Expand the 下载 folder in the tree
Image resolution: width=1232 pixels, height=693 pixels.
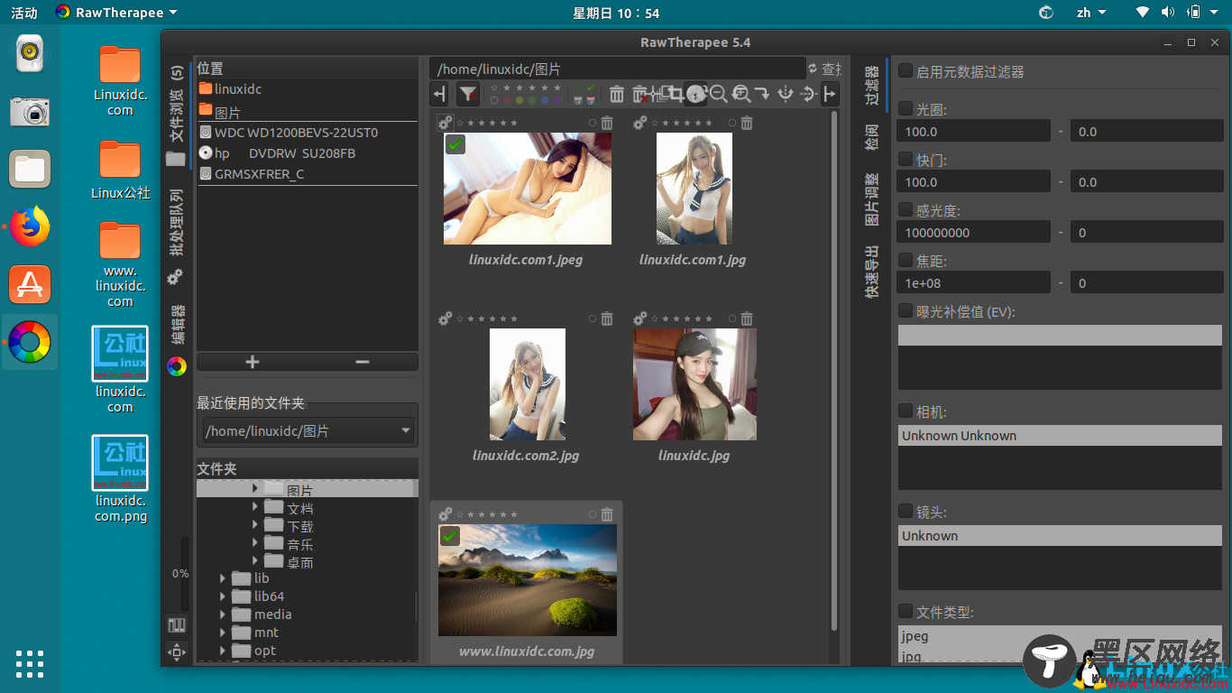(255, 525)
